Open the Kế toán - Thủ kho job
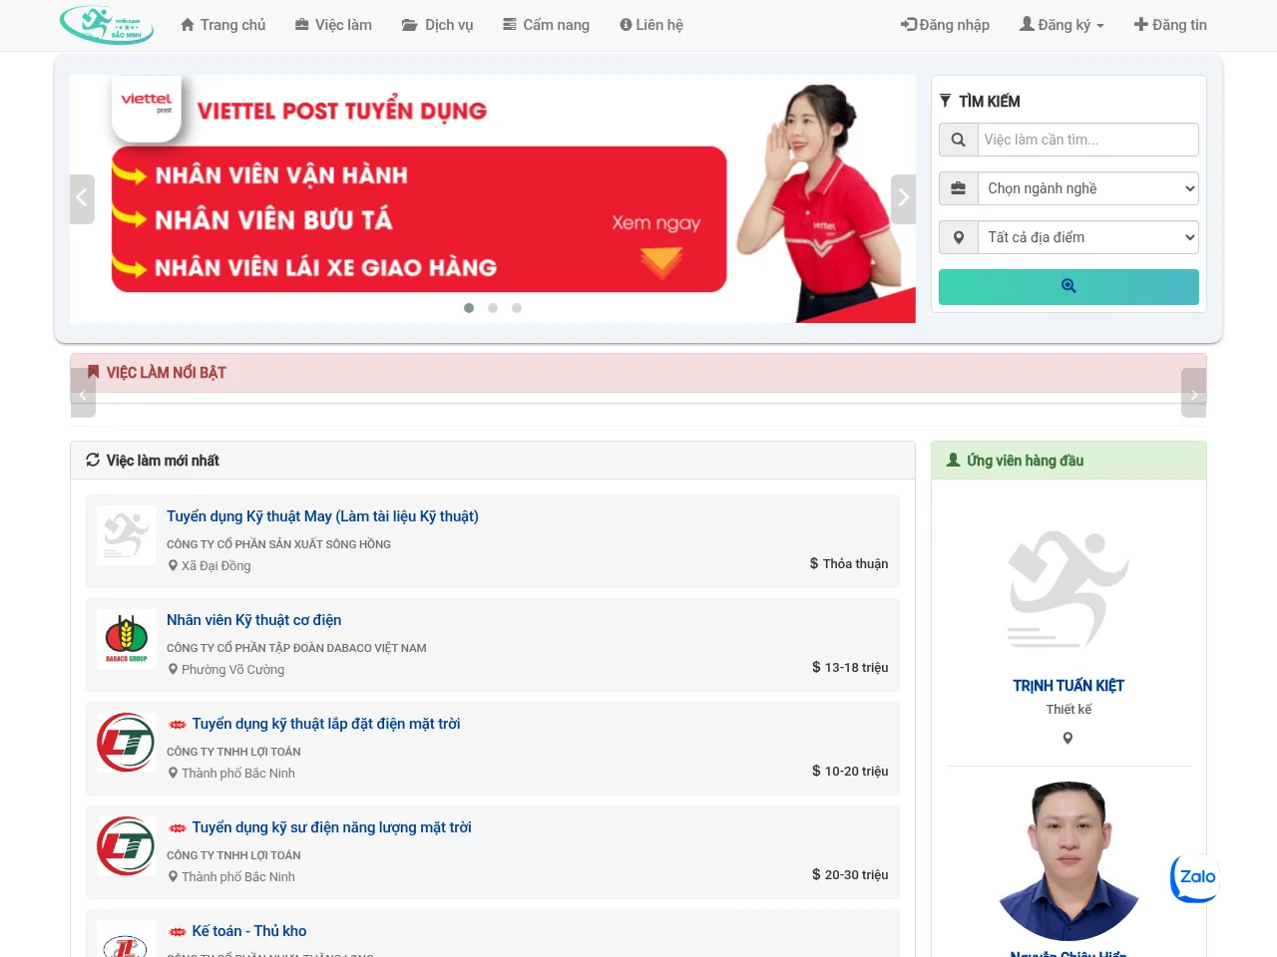1277x957 pixels. pos(249,931)
